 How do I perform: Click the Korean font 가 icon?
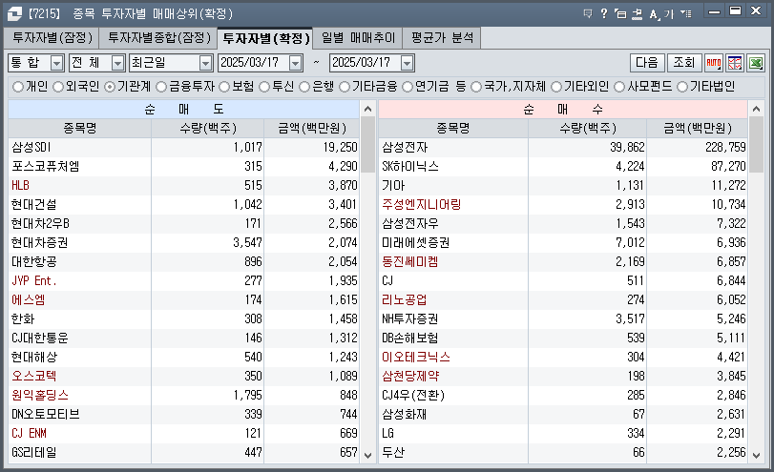click(x=669, y=13)
